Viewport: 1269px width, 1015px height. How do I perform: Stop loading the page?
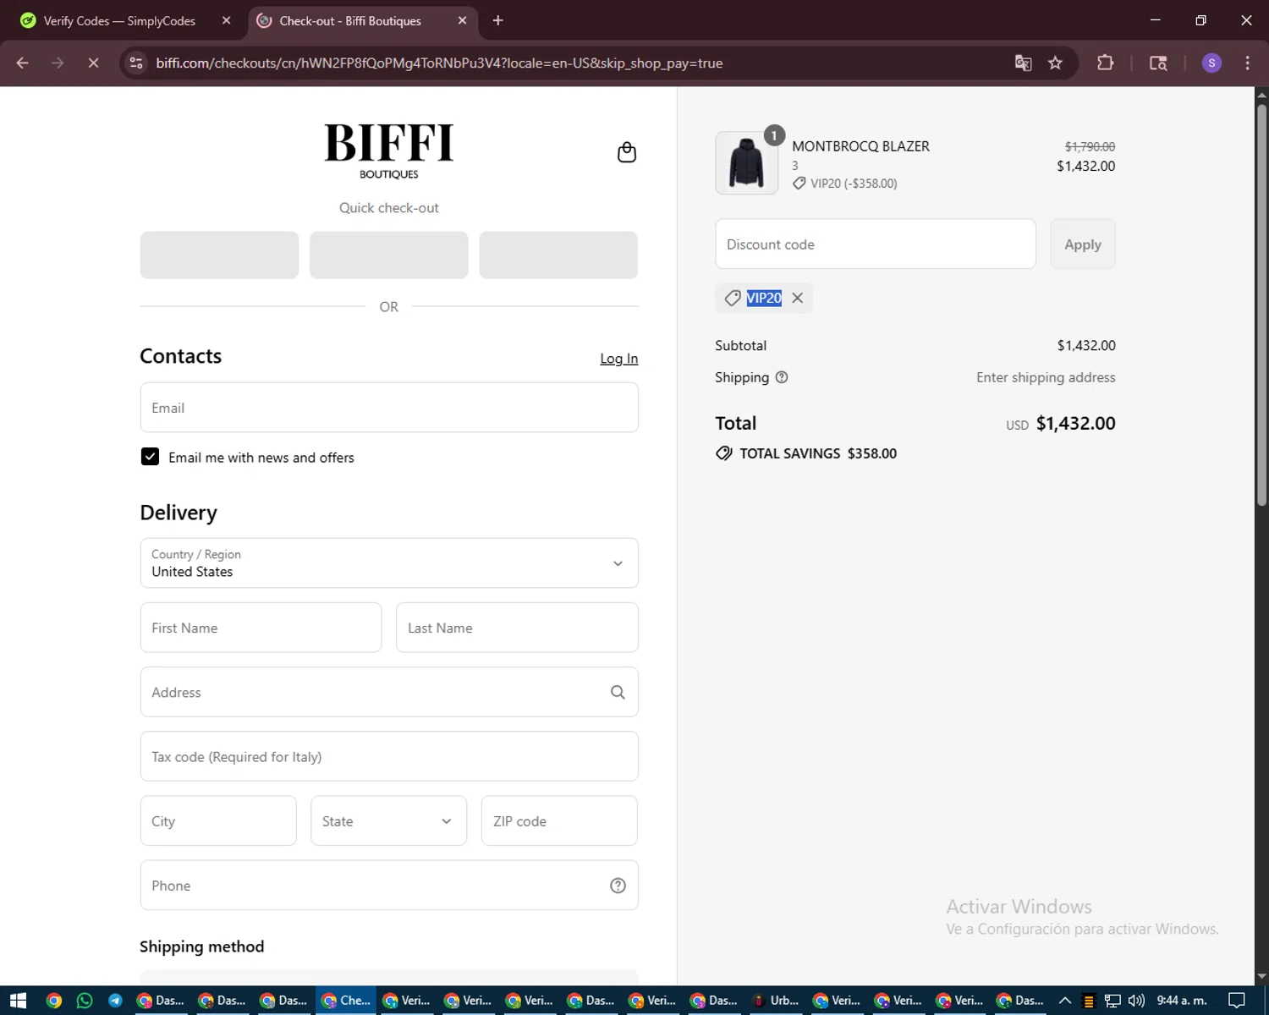[93, 63]
